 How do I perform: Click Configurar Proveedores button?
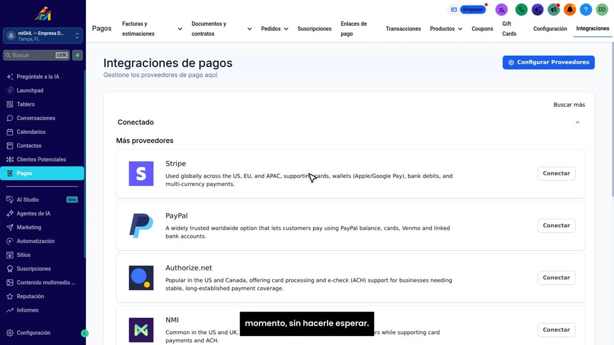[x=549, y=63]
